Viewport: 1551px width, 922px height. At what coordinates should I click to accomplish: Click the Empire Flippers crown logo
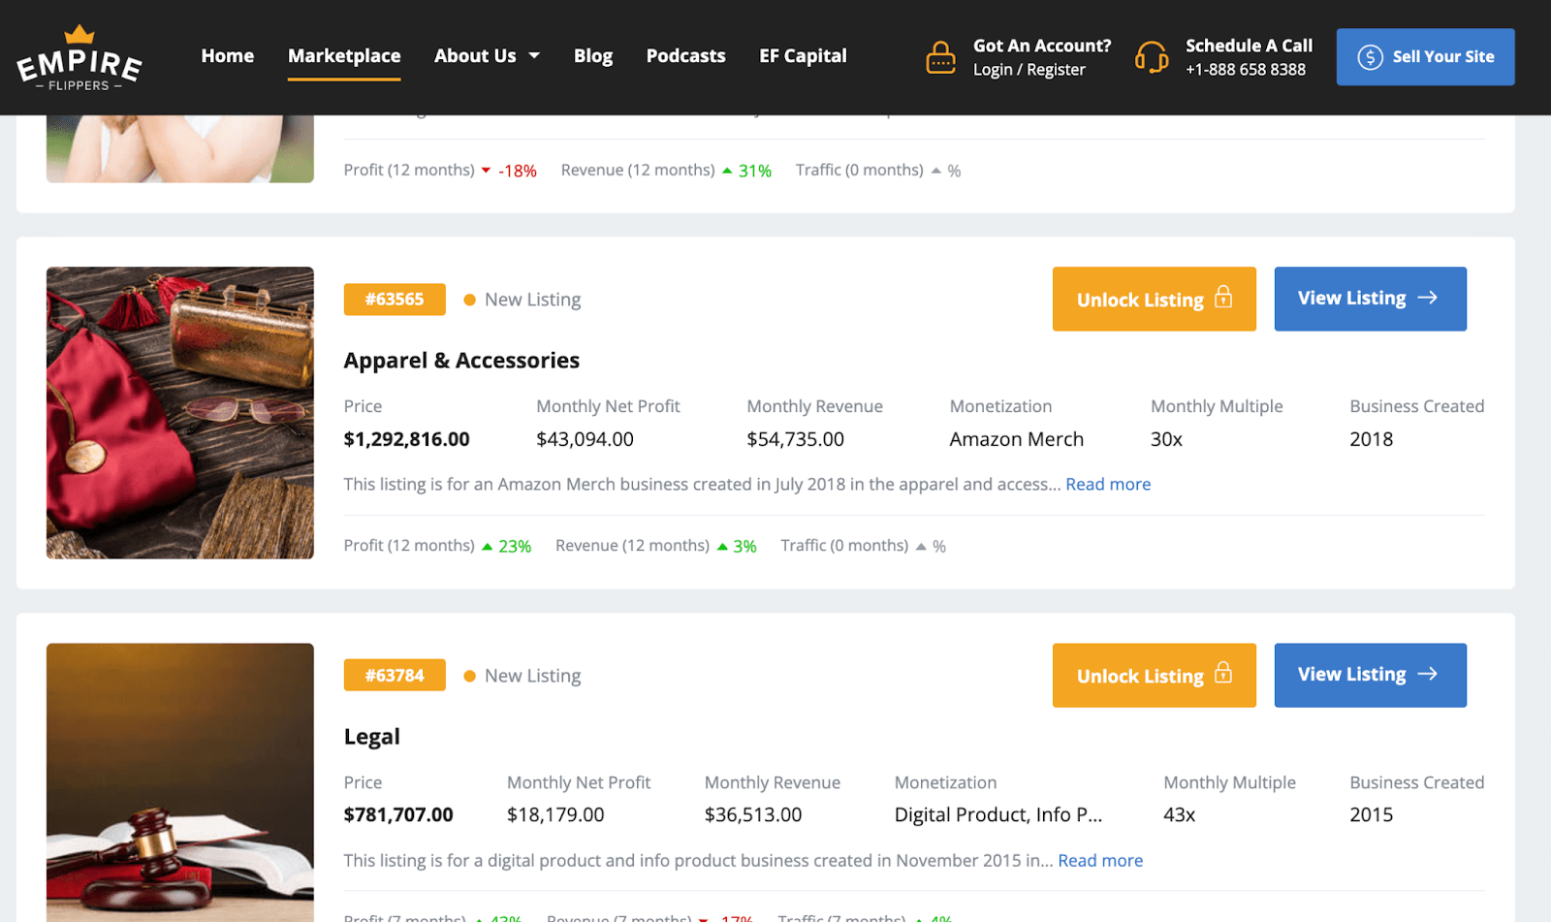pos(78,33)
